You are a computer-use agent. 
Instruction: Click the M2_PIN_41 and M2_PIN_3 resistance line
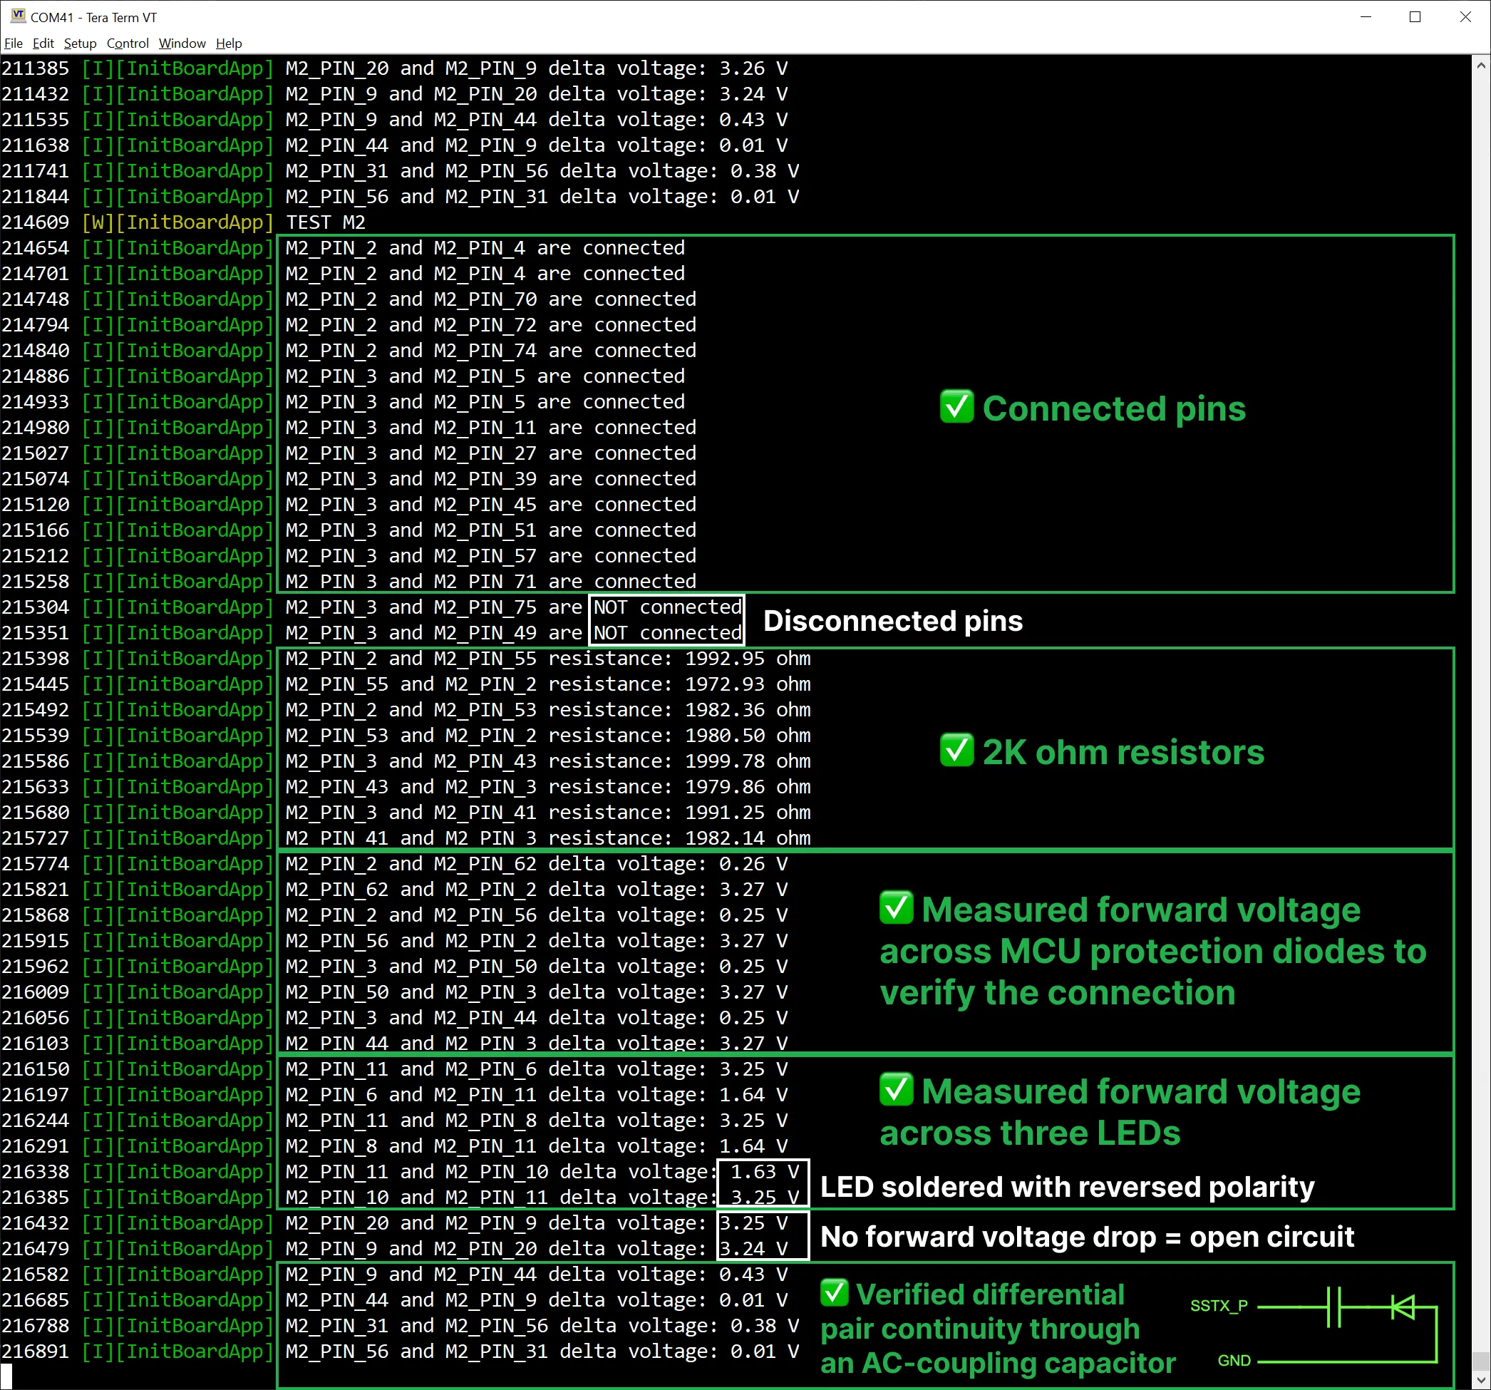pos(406,838)
